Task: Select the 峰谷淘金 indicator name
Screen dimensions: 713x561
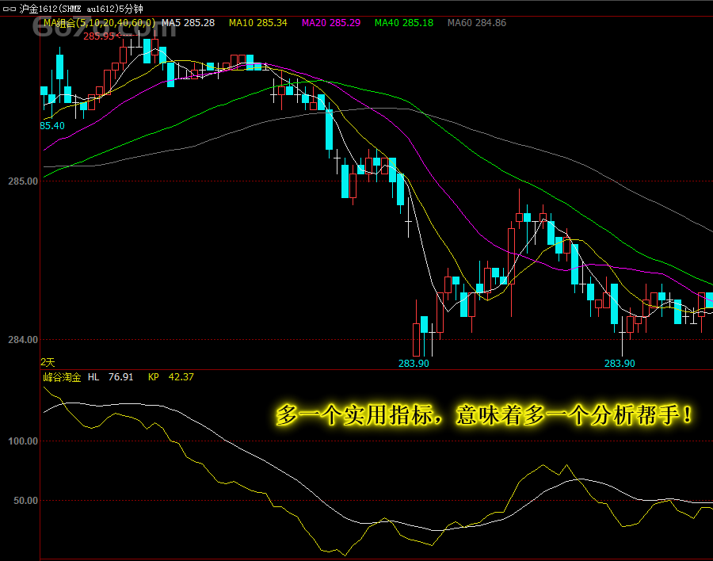Action: [62, 377]
